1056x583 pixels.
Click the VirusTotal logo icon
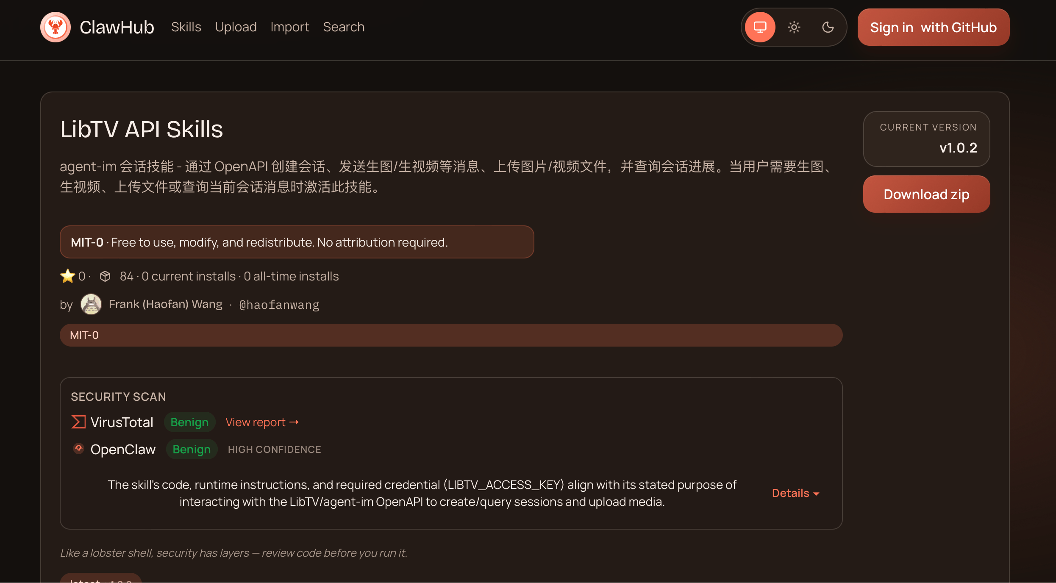pyautogui.click(x=78, y=422)
